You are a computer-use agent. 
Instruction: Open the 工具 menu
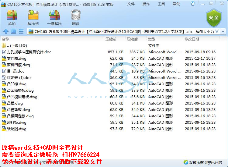click(161, 4)
